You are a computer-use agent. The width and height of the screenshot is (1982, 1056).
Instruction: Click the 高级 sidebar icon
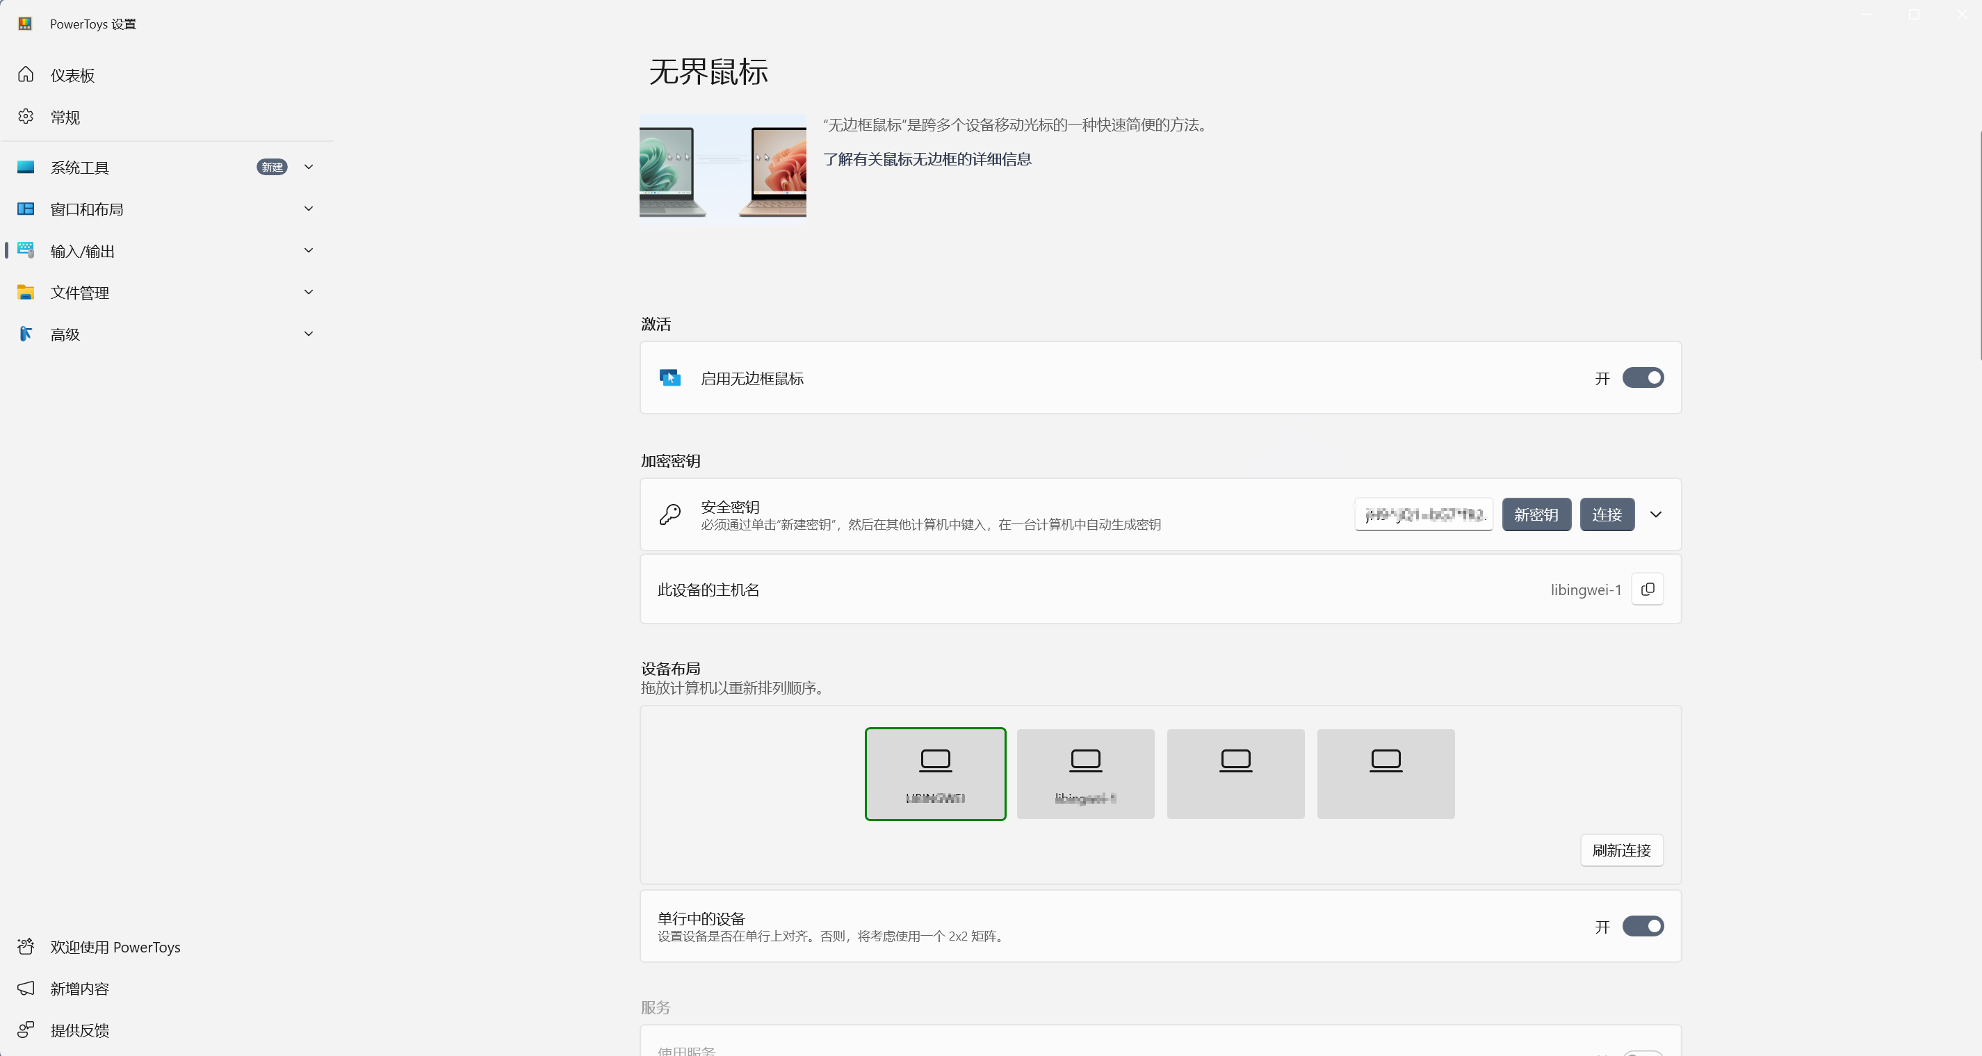point(26,334)
